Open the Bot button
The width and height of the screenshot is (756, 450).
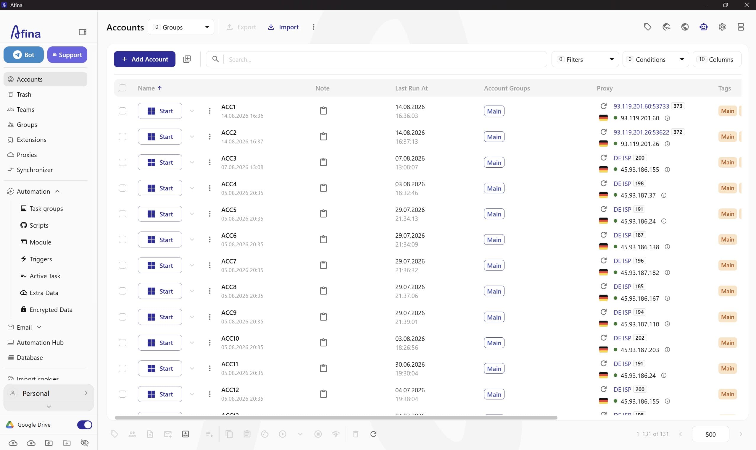click(23, 55)
